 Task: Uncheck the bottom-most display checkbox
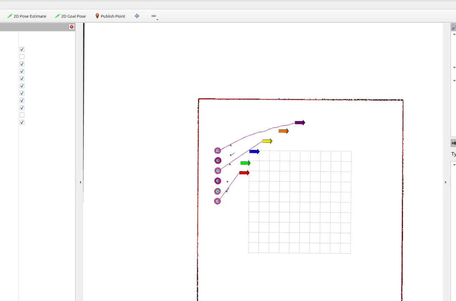pos(22,122)
